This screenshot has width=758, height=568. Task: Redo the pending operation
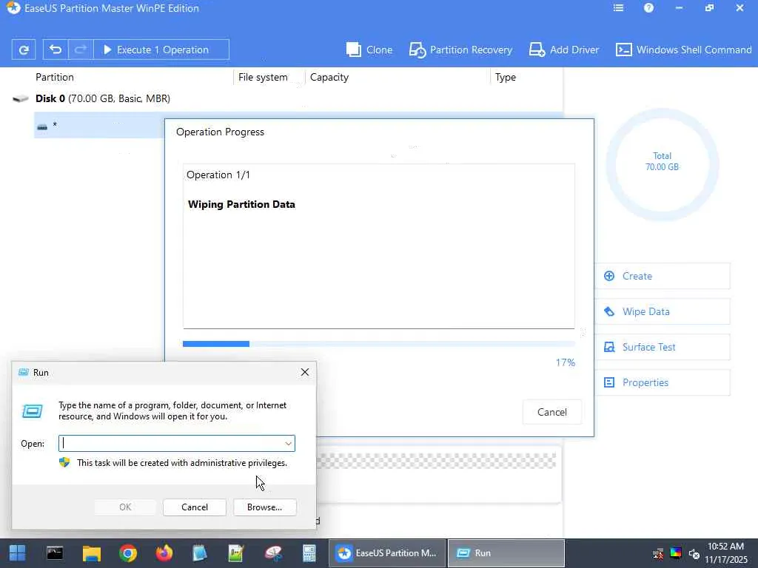81,50
